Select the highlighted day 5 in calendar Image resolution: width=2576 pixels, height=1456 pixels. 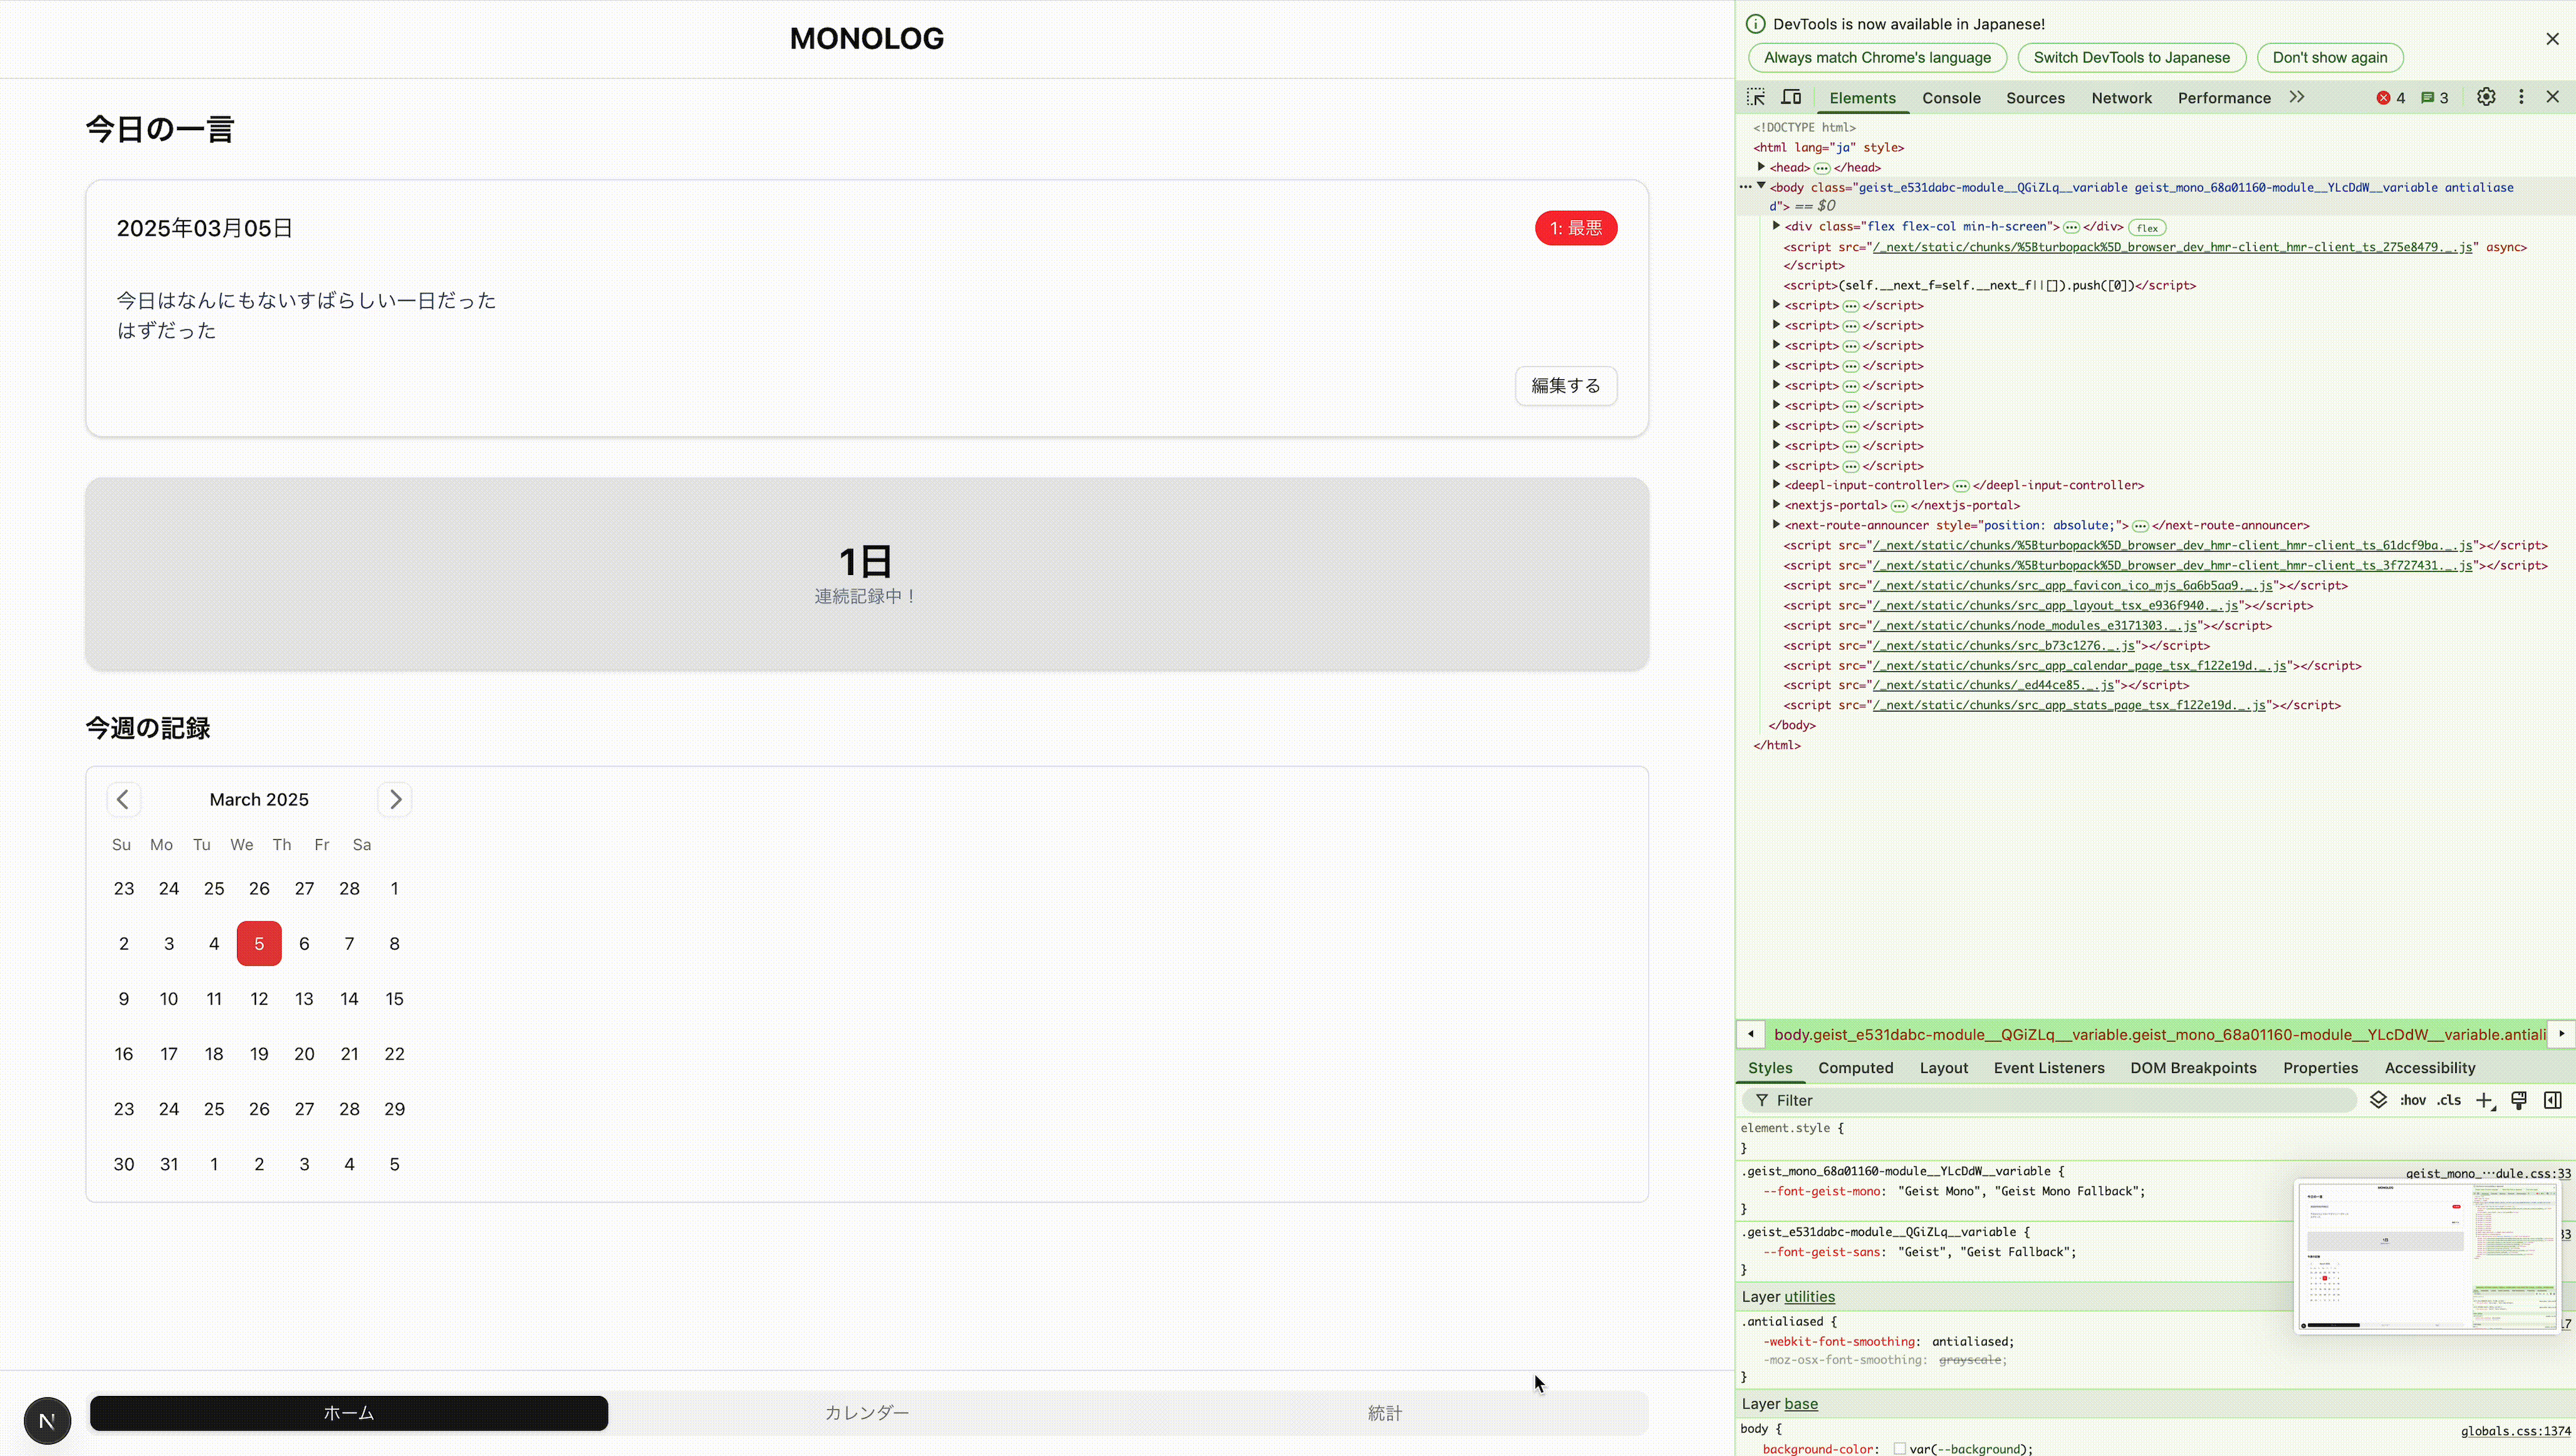coord(259,943)
